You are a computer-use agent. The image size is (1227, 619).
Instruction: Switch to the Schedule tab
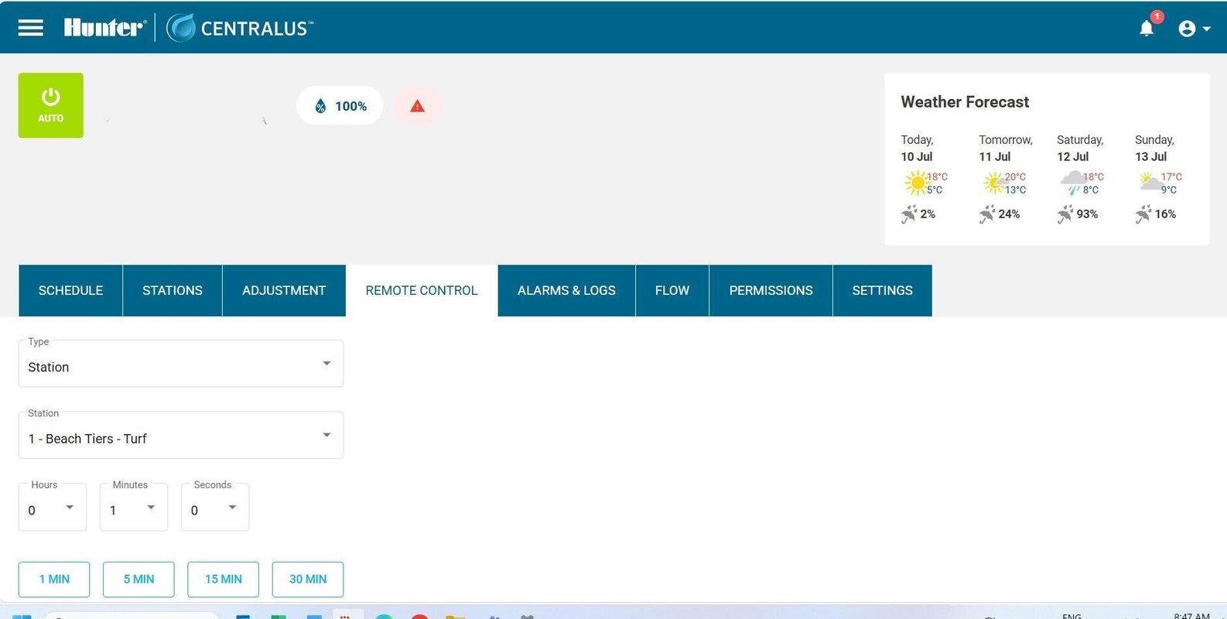[x=70, y=290]
